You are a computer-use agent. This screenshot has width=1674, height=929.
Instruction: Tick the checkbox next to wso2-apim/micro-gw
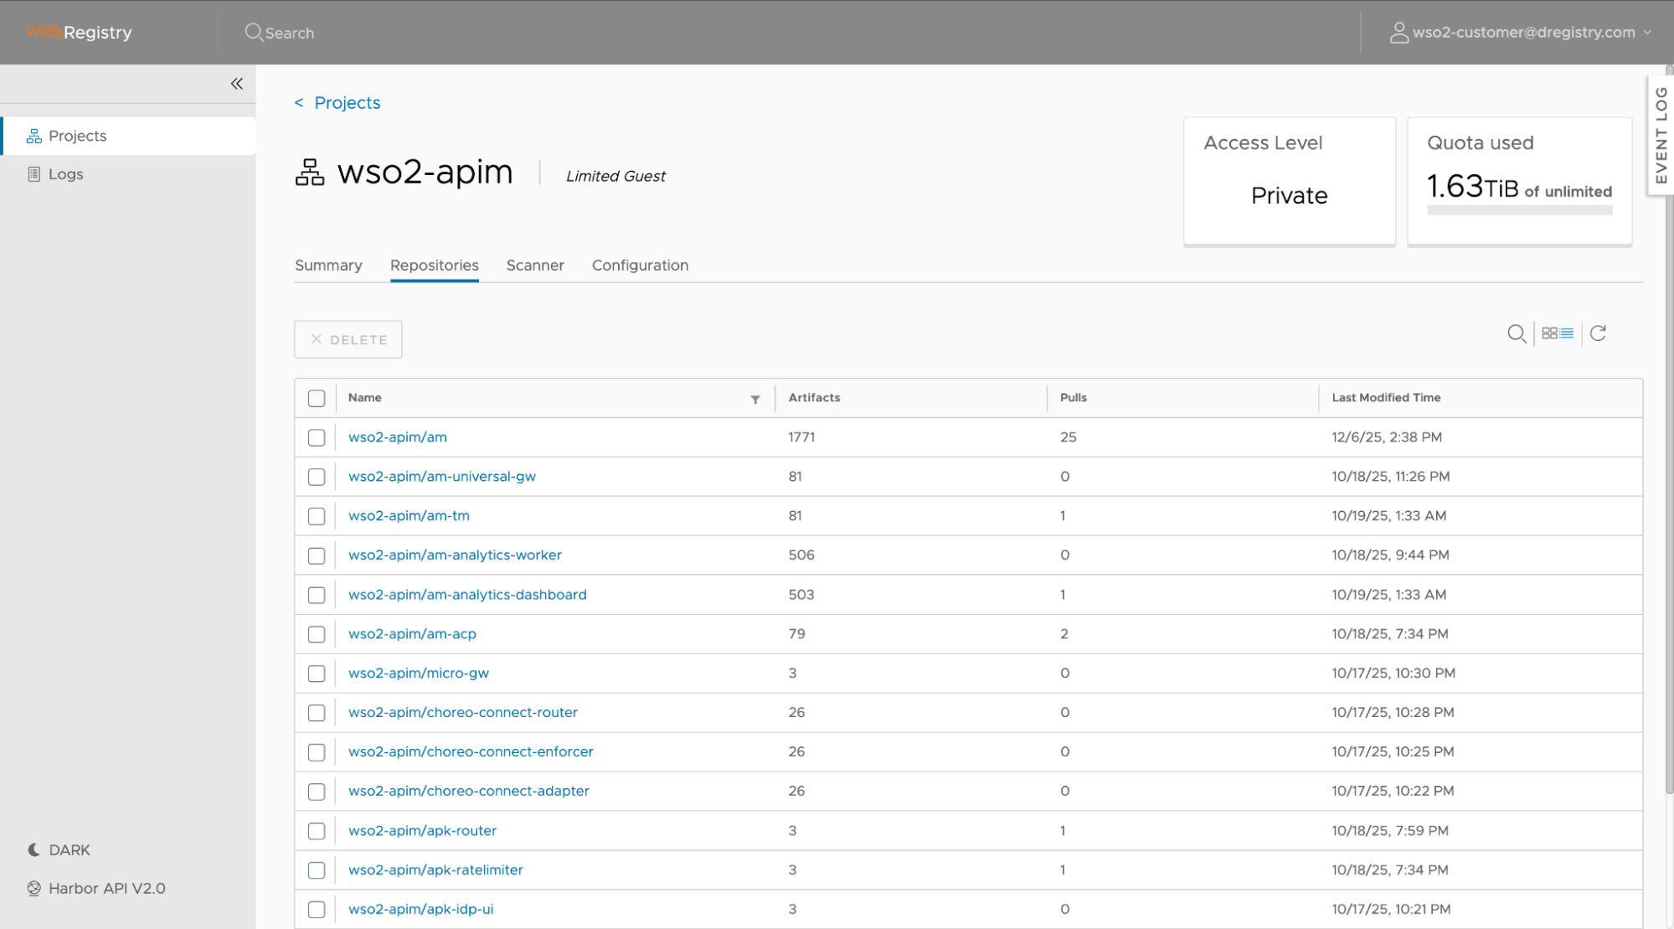317,674
